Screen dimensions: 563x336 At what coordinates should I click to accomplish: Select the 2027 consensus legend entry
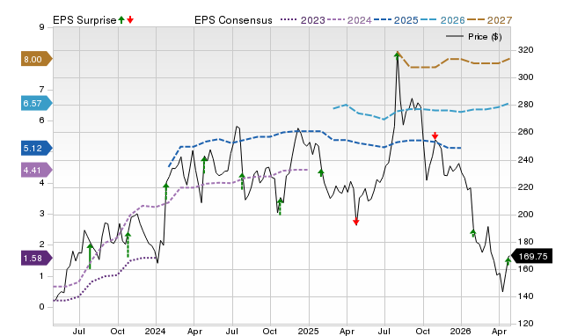[x=489, y=20]
